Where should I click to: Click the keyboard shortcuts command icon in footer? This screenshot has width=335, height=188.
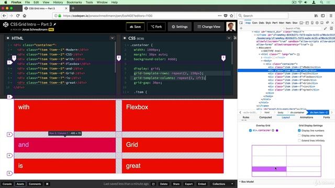coord(47,184)
